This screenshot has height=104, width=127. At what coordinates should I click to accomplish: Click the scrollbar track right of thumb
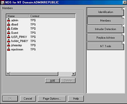coord(65,74)
